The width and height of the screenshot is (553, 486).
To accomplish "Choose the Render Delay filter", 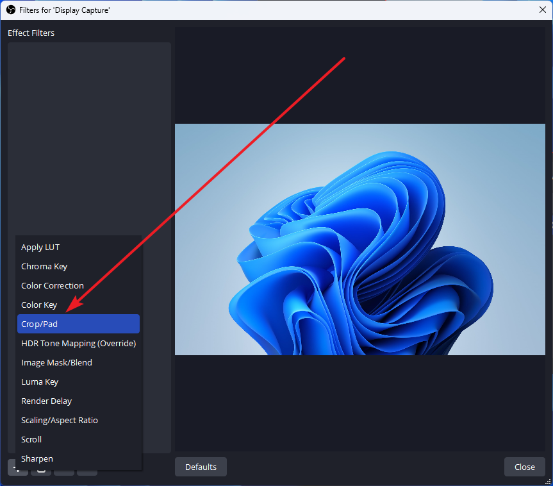I will click(78, 401).
